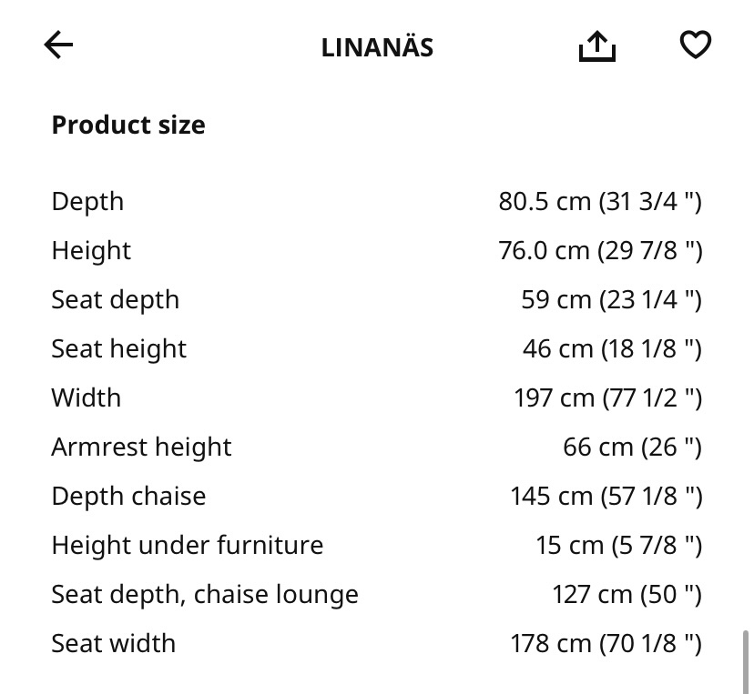
Task: Select the Product size heading
Action: click(128, 125)
